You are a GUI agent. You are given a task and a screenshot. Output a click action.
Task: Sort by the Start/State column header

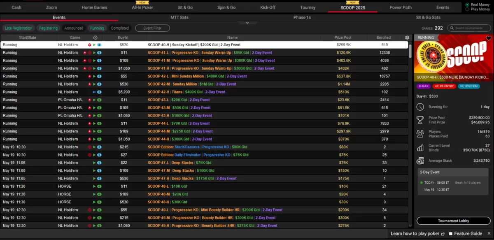point(28,37)
